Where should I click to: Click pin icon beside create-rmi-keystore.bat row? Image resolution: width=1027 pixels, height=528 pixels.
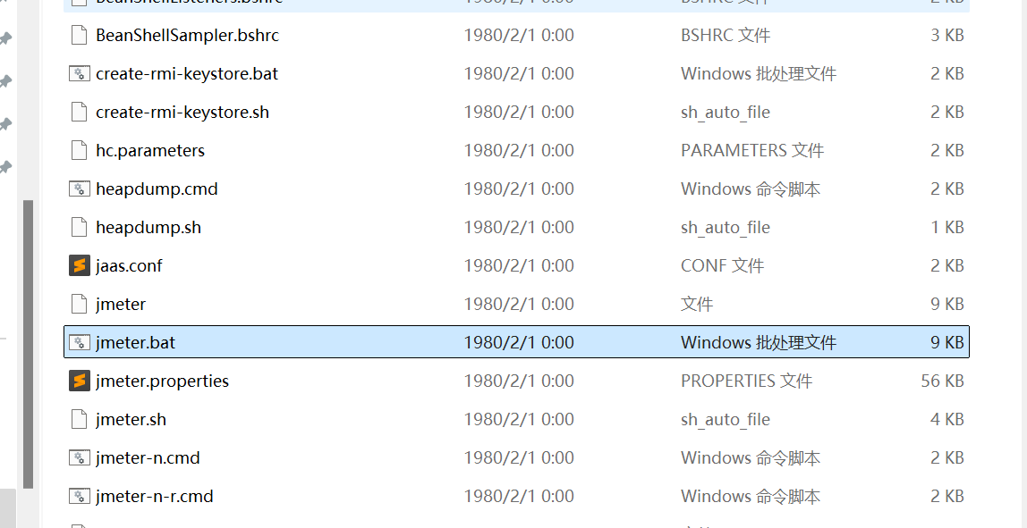coord(5,82)
